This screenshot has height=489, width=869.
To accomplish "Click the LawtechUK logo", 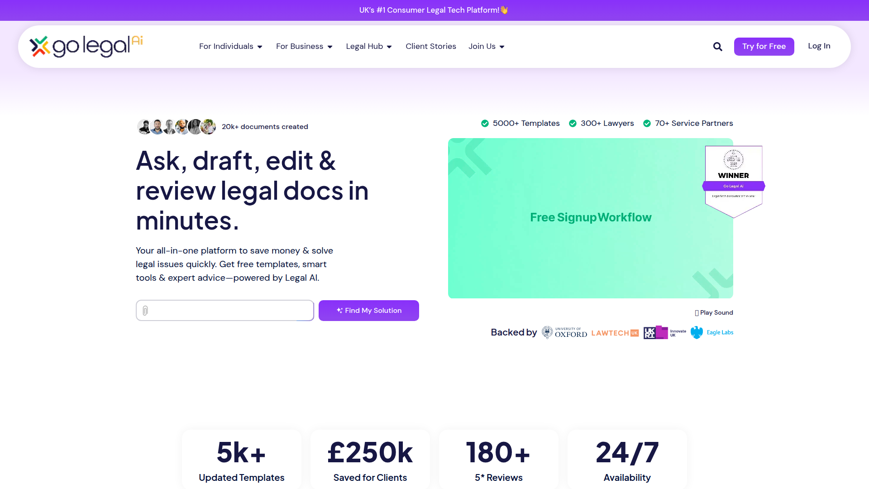I will point(615,333).
